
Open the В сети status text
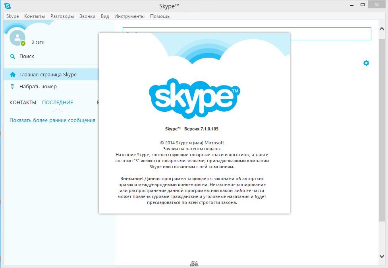click(38, 43)
